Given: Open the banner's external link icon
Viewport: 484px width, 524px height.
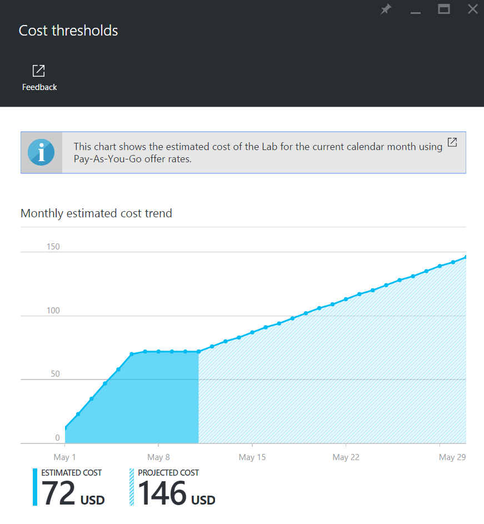Looking at the screenshot, I should tap(452, 142).
